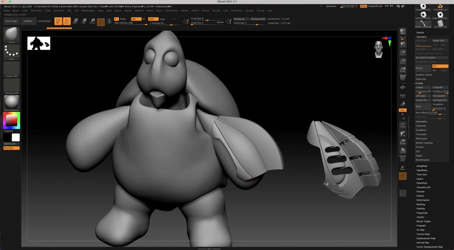
Task: Select the SimpleBrush tool thumbnail
Action: click(440, 8)
